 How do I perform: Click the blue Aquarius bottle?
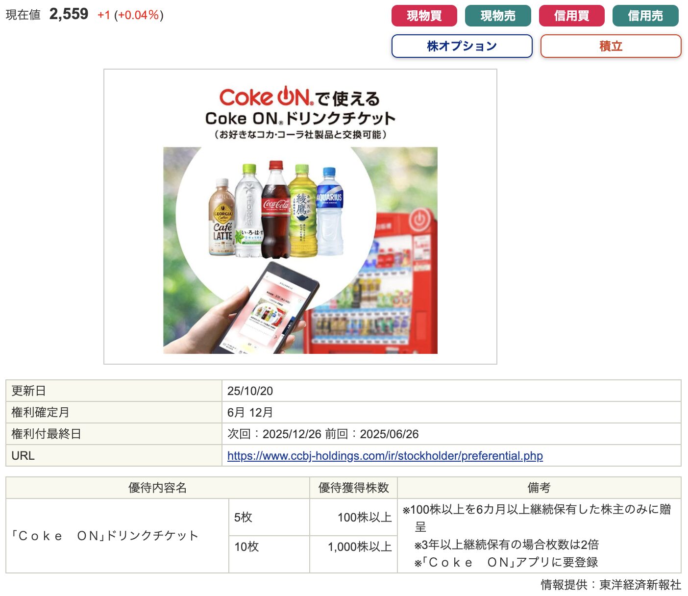click(x=329, y=212)
